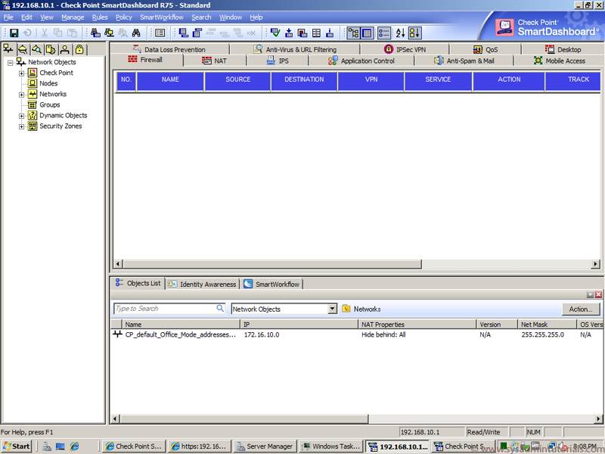
Task: Collapse the Network Objects tree root
Action: point(11,63)
